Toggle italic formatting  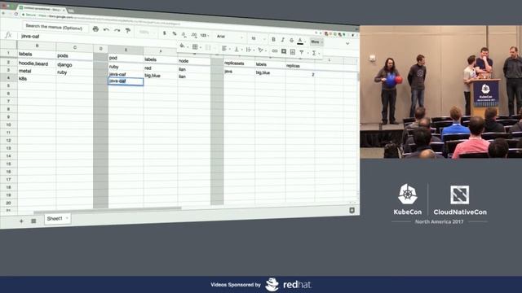pos(283,40)
